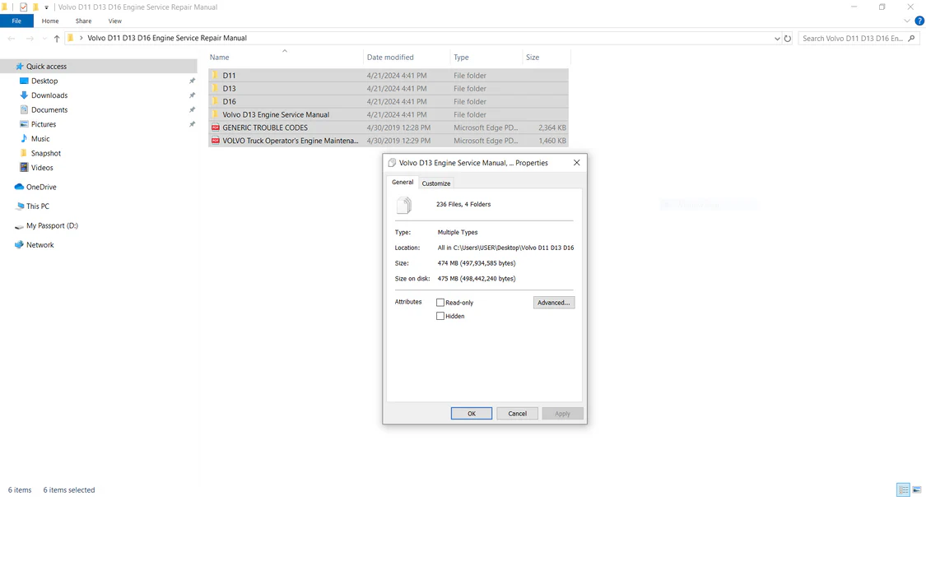Viewport: 926px width, 584px height.
Task: Click the GENERIC TROUBLE CODES PDF icon
Action: point(216,127)
